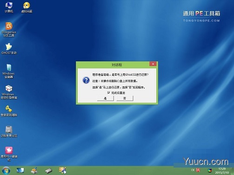Image resolution: width=234 pixels, height=175 pixels.
Task: Launch Diskgenius 分区工具 desktop icon
Action: click(x=9, y=30)
